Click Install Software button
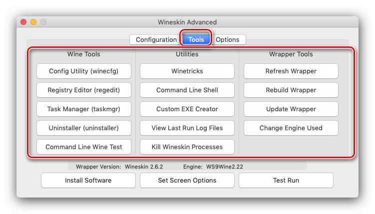Image resolution: width=375 pixels, height=214 pixels. (x=88, y=180)
